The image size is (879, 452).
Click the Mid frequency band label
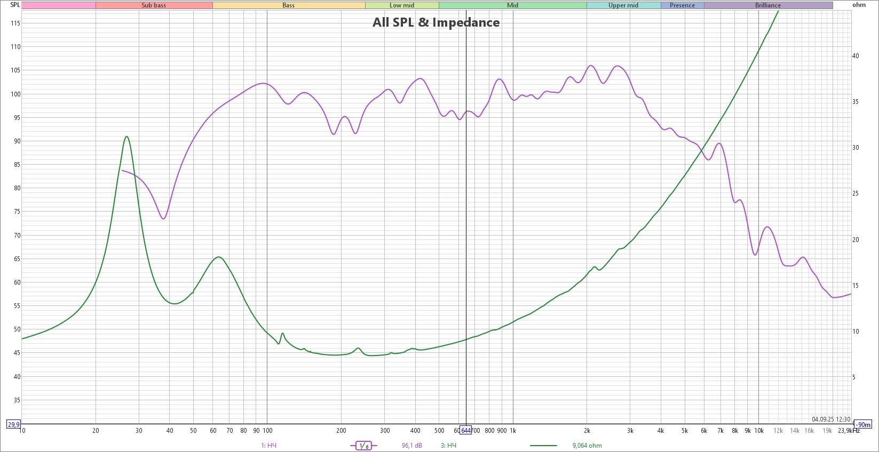tap(513, 5)
